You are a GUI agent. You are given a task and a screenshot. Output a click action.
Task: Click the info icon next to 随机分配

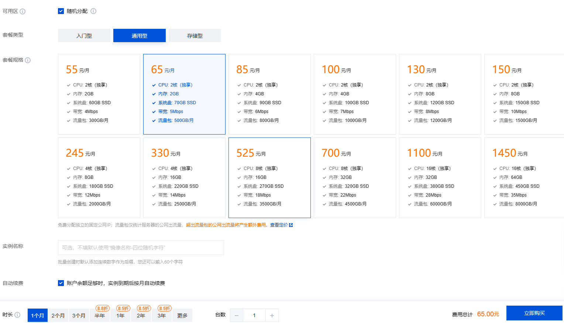[93, 11]
